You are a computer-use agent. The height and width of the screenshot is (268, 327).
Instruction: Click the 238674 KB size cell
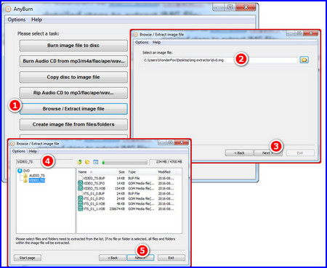click(117, 208)
